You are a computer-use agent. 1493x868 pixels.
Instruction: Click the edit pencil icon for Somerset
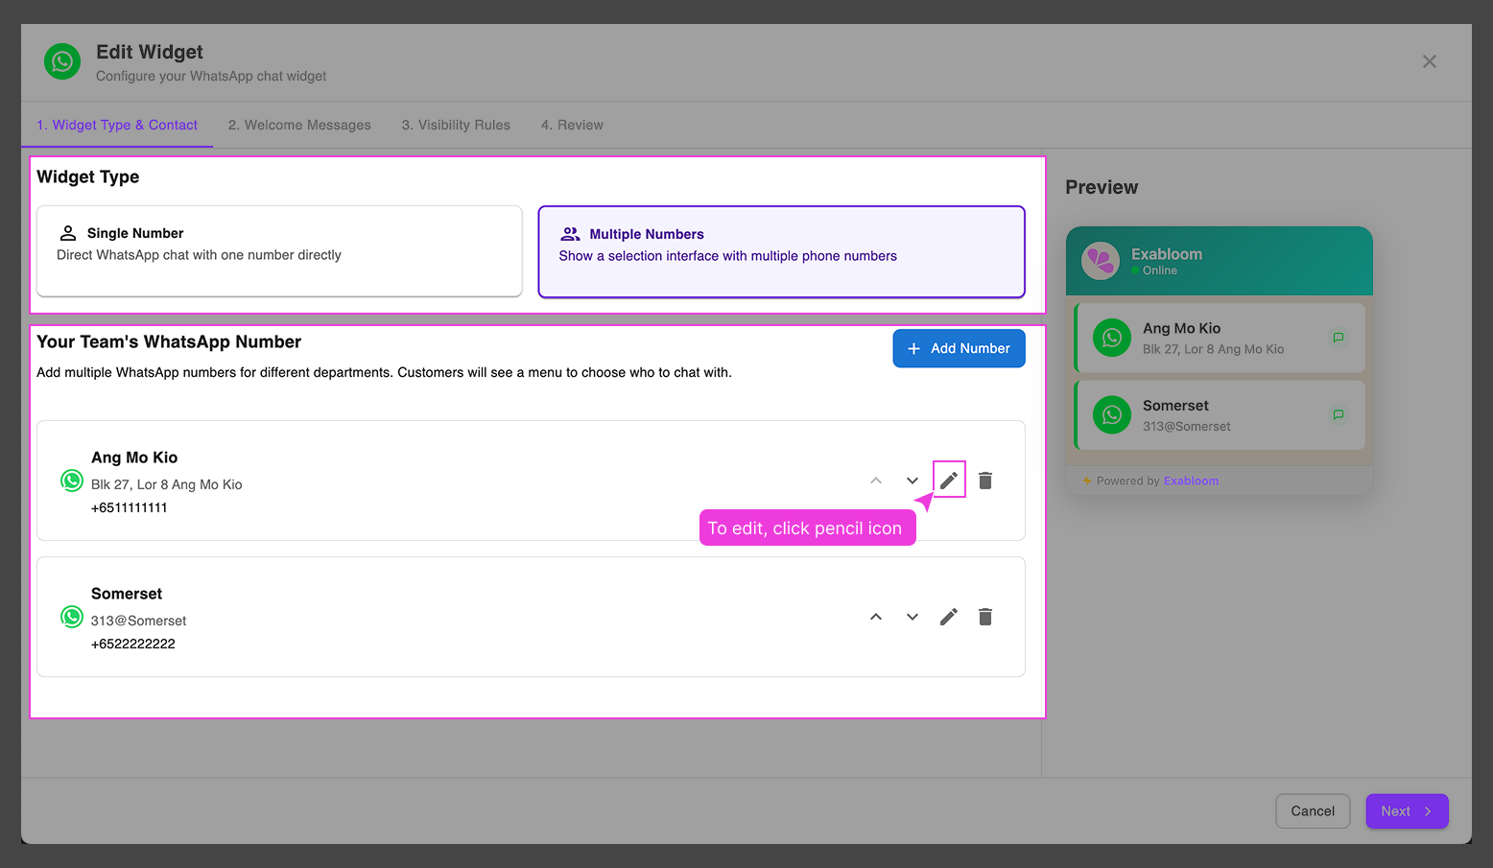(x=948, y=617)
